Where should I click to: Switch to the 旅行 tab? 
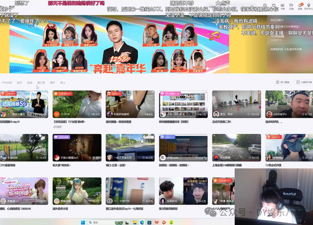[19, 83]
